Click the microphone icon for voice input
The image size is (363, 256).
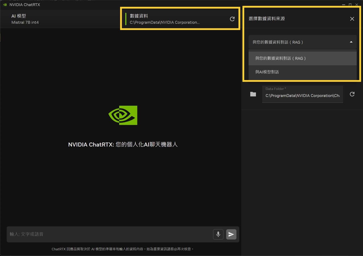[218, 234]
